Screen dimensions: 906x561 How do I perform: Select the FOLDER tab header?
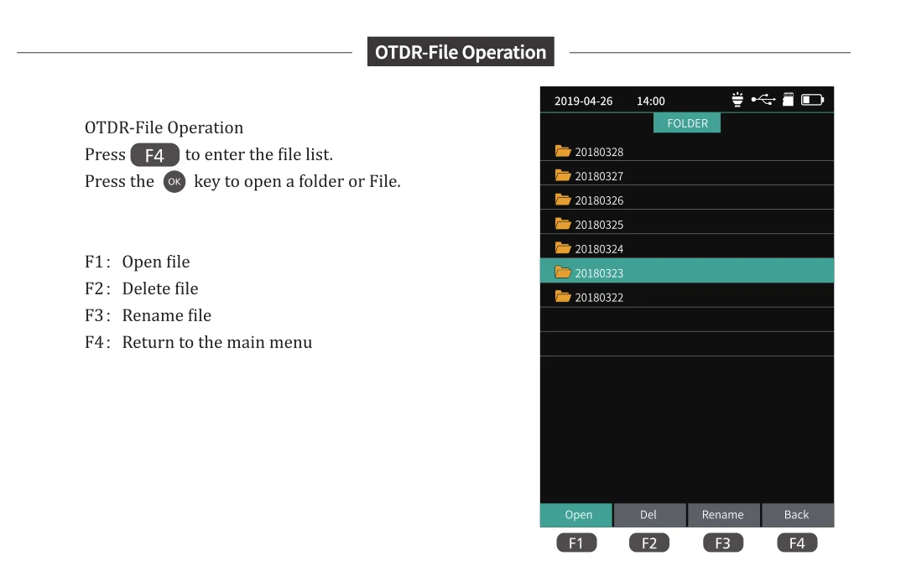click(687, 123)
